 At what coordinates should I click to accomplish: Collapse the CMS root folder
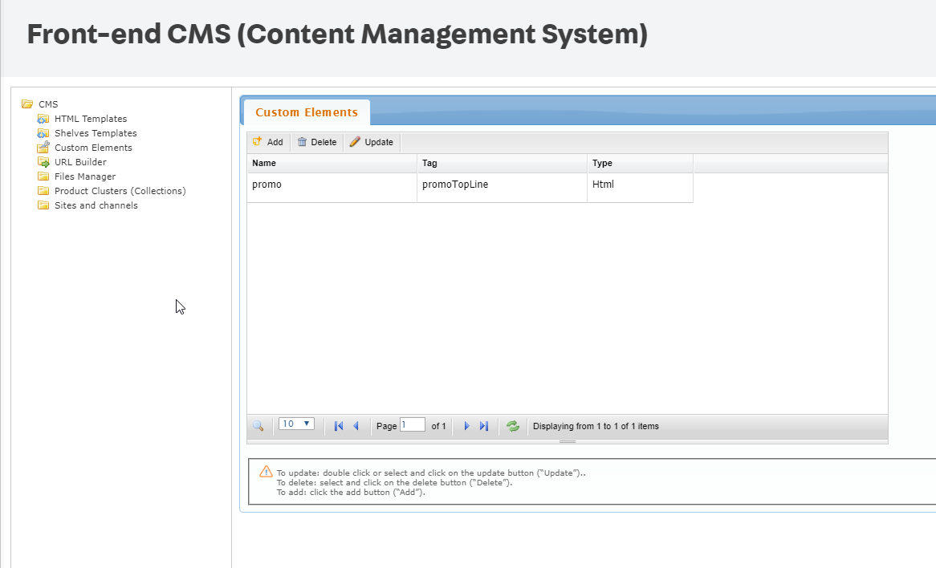[27, 104]
